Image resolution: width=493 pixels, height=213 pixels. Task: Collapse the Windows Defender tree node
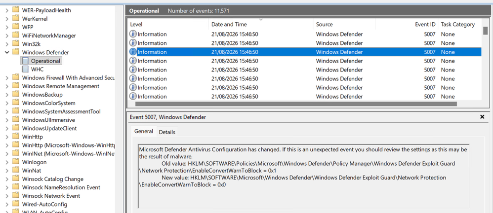pyautogui.click(x=7, y=52)
